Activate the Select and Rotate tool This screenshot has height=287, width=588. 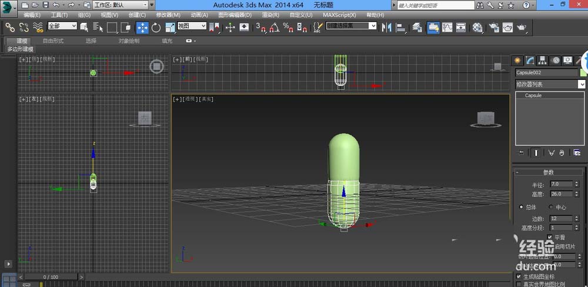[156, 28]
